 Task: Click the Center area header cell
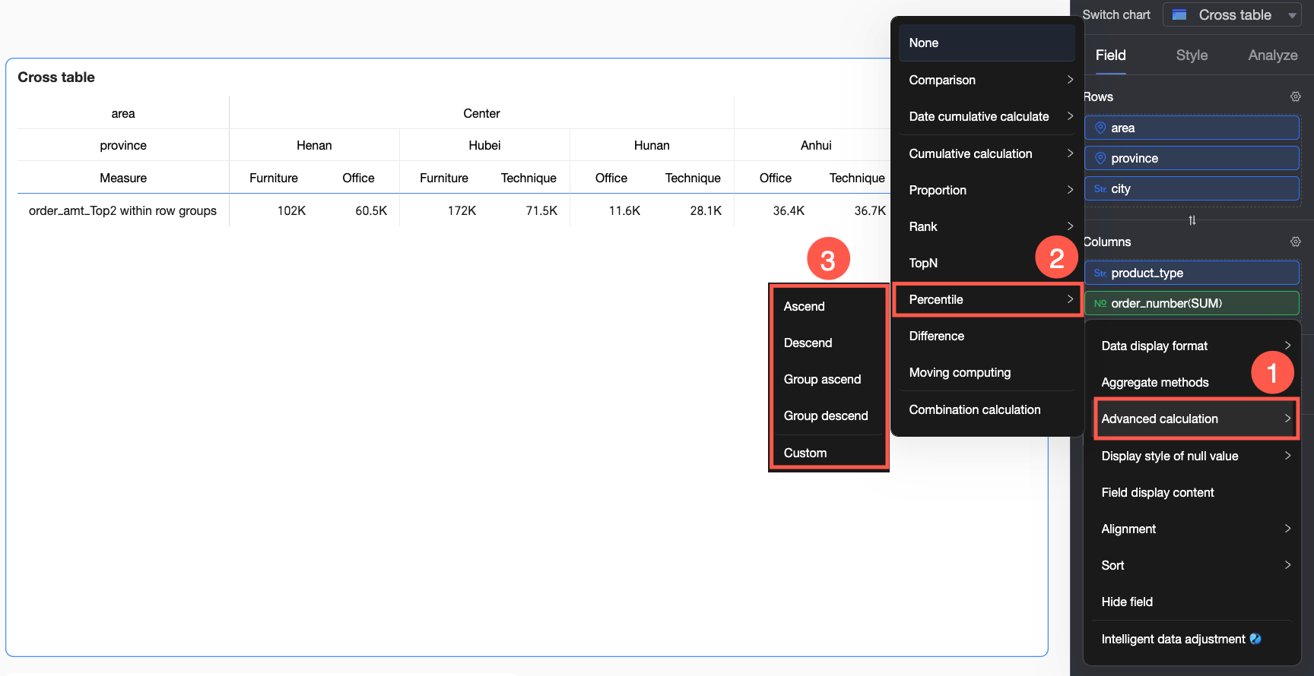(x=481, y=113)
